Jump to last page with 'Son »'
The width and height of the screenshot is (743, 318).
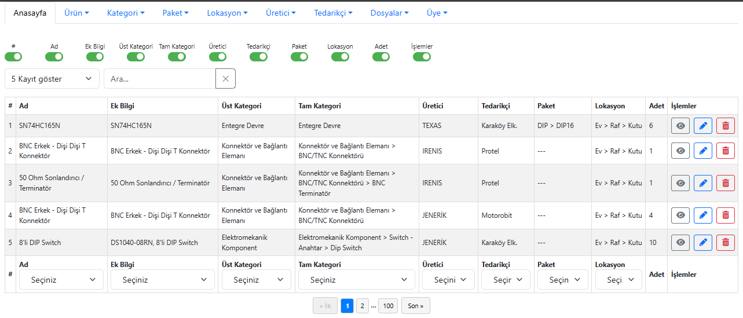click(415, 306)
